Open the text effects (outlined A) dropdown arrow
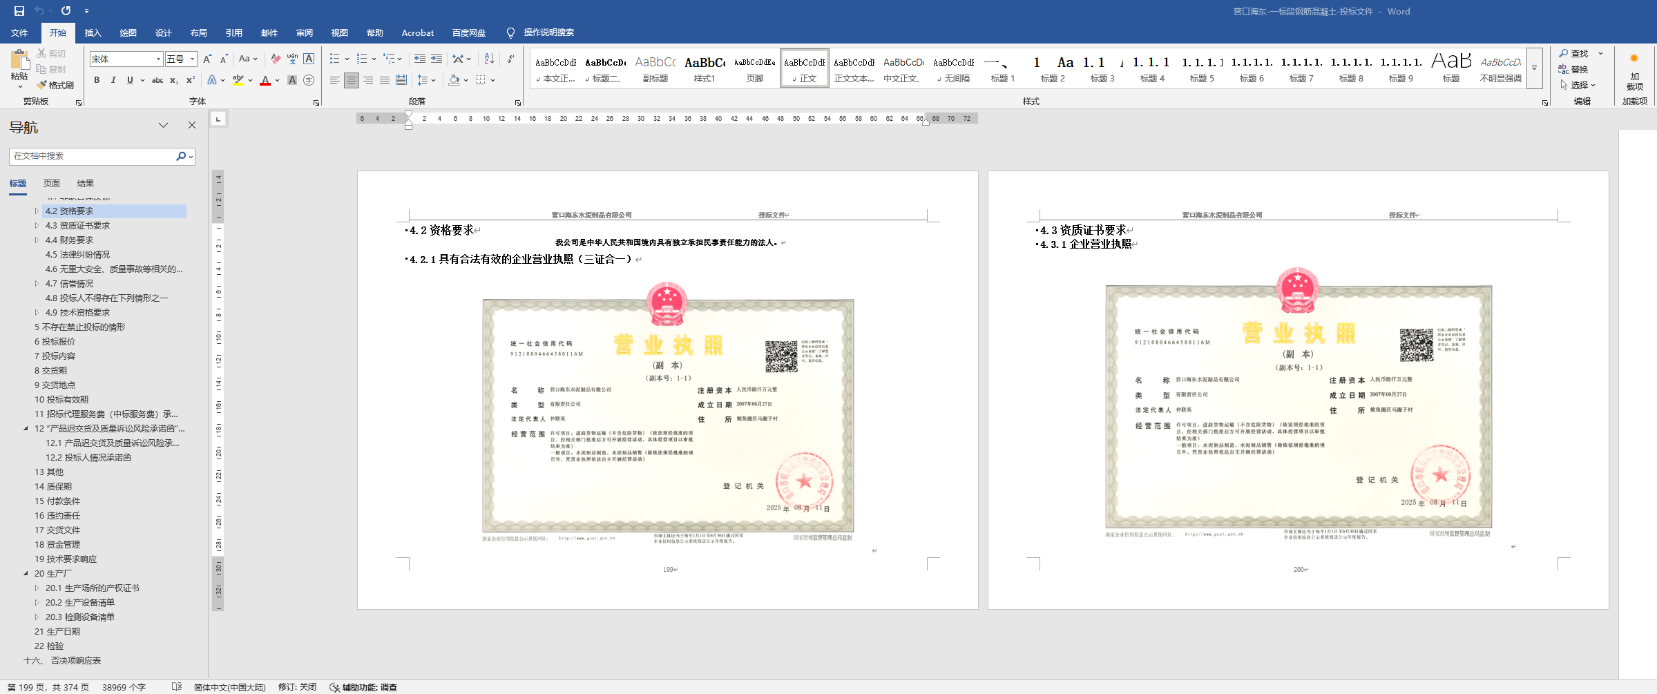This screenshot has width=1657, height=694. (222, 80)
